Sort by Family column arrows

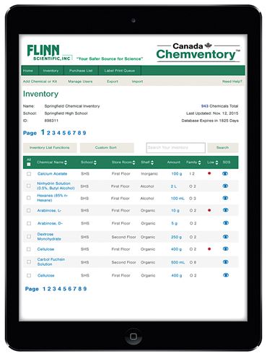coord(199,162)
